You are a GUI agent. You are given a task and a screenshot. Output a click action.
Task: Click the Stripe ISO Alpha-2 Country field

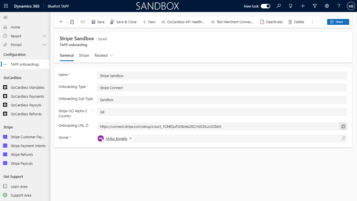point(222,112)
